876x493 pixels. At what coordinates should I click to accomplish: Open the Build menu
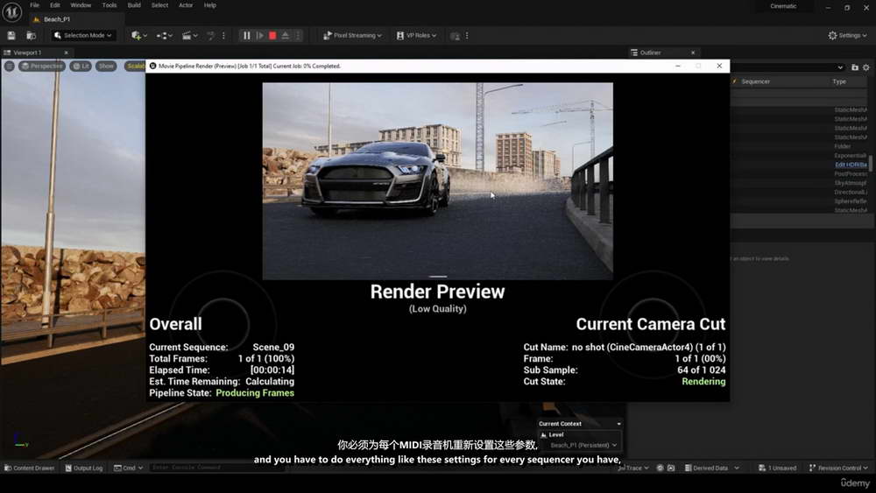134,5
